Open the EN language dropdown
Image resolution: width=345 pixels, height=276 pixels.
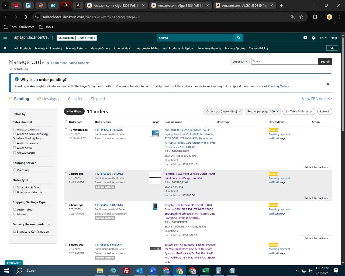323,38
